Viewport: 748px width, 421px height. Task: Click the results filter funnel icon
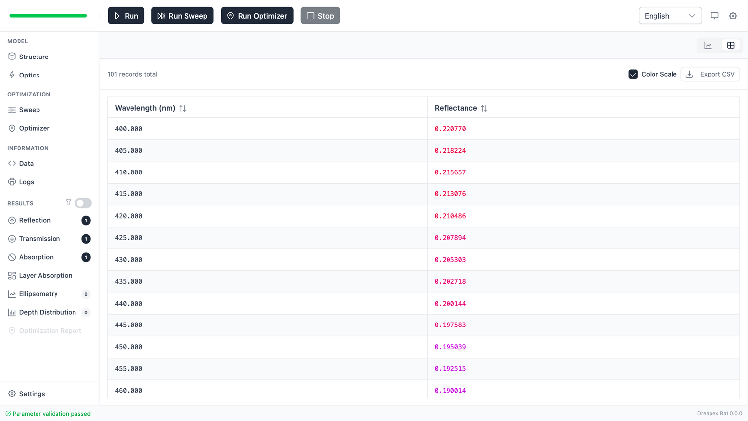point(68,203)
